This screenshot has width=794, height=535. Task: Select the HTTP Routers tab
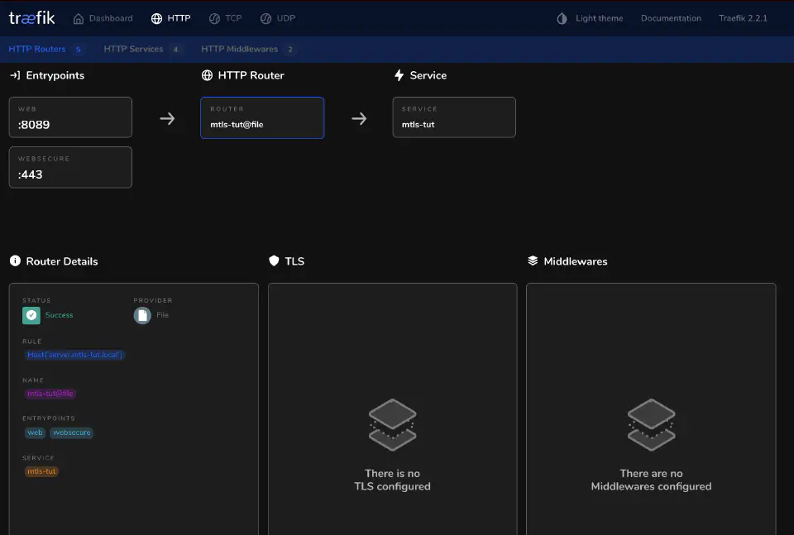(45, 49)
